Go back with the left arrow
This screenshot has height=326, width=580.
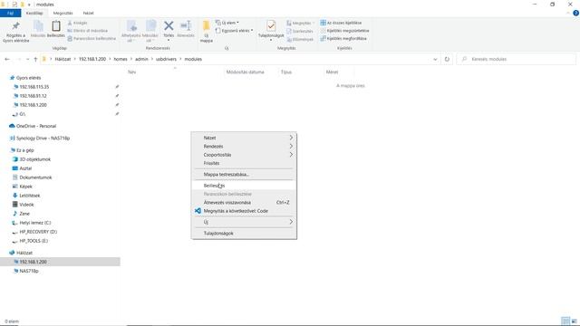pos(7,59)
